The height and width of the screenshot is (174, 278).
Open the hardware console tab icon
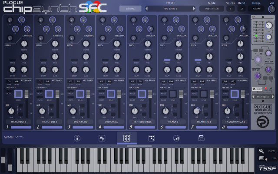[201, 138]
